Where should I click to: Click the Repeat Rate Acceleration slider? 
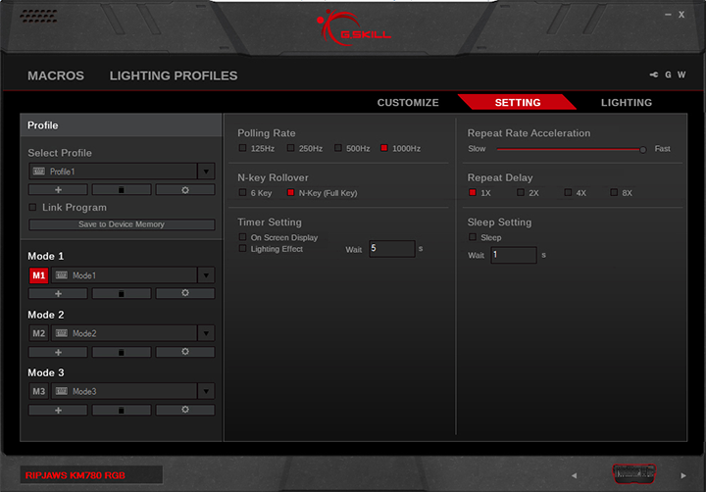coord(569,149)
